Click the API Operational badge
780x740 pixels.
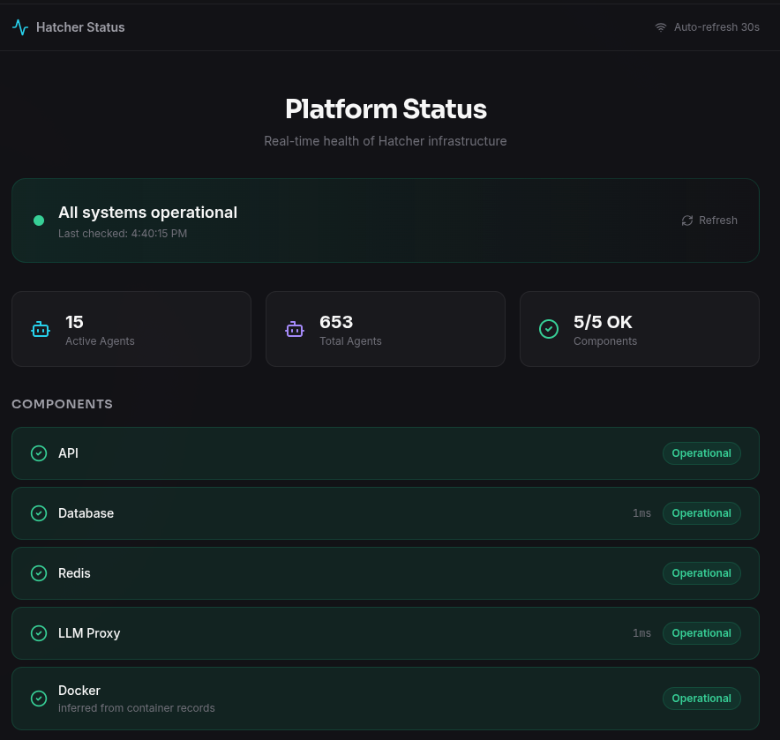[701, 453]
